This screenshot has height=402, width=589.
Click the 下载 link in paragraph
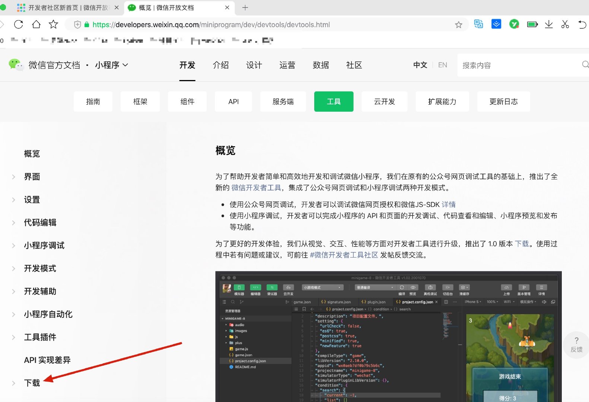point(522,244)
